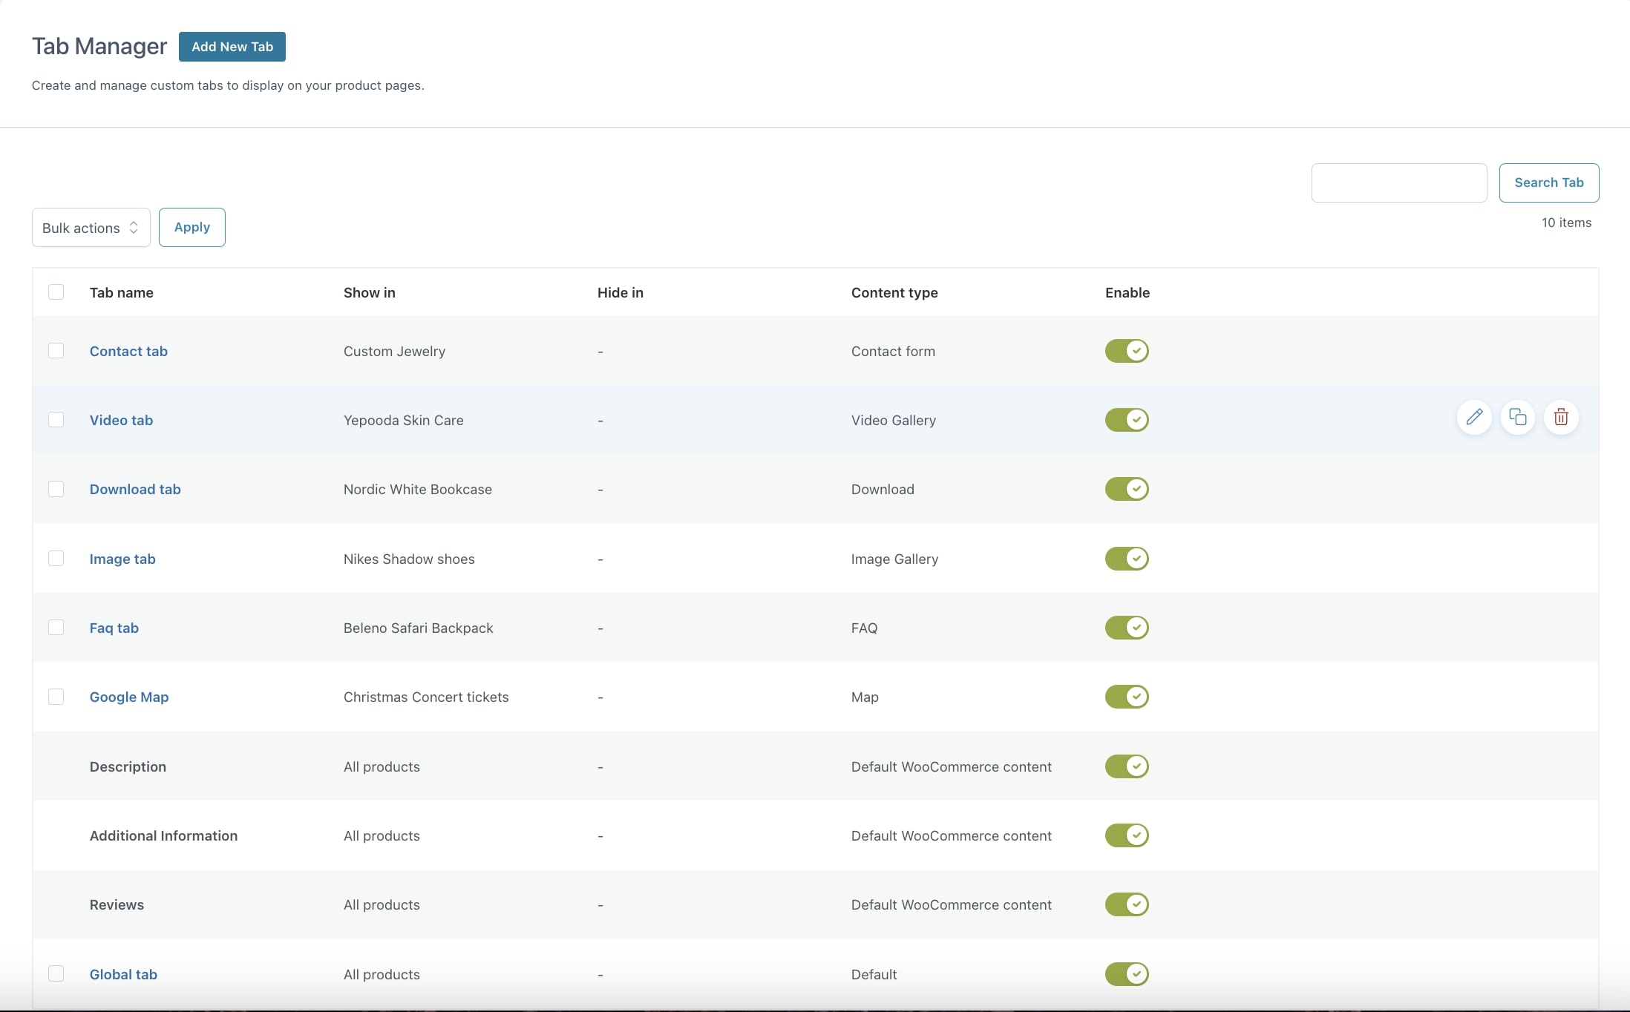Disable the Contact tab enable toggle

(1126, 351)
